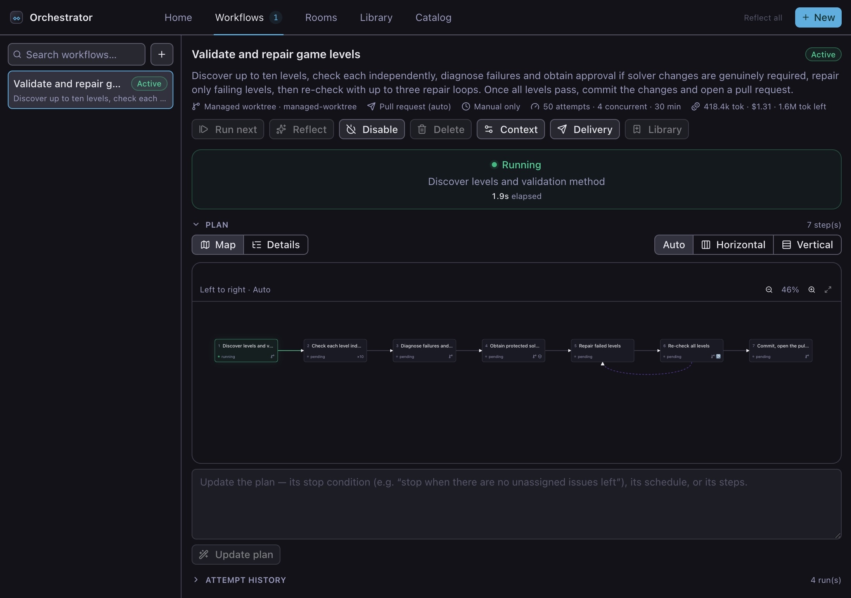851x598 pixels.
Task: Click the Reflect button
Action: 301,129
